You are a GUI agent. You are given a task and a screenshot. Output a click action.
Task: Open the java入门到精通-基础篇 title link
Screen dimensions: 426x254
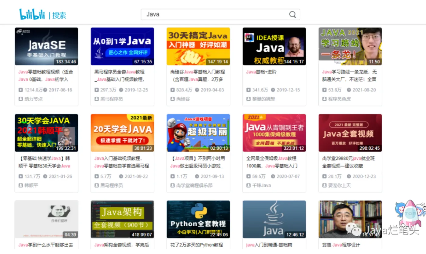(x=270, y=245)
